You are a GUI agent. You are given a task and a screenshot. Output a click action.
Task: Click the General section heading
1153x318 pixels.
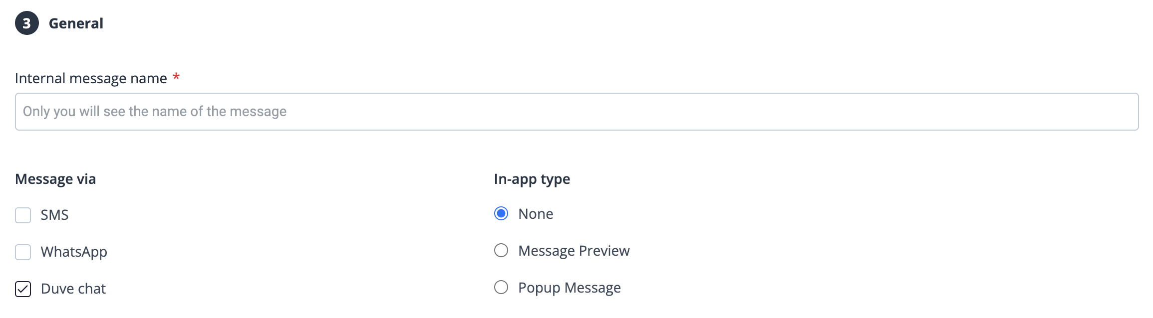pos(76,23)
